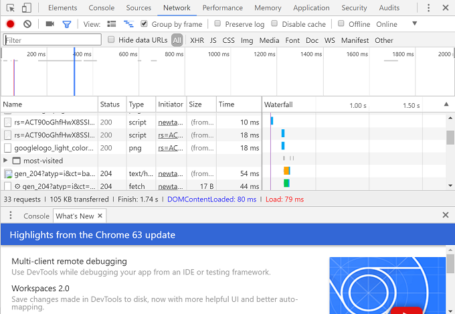Clear the network log
This screenshot has width=455, height=314.
pyautogui.click(x=27, y=24)
